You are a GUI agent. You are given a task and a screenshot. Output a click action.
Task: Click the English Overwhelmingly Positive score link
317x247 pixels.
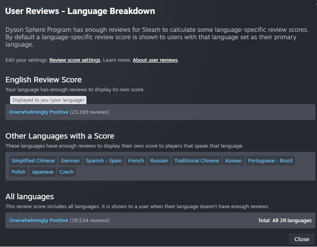tap(39, 112)
